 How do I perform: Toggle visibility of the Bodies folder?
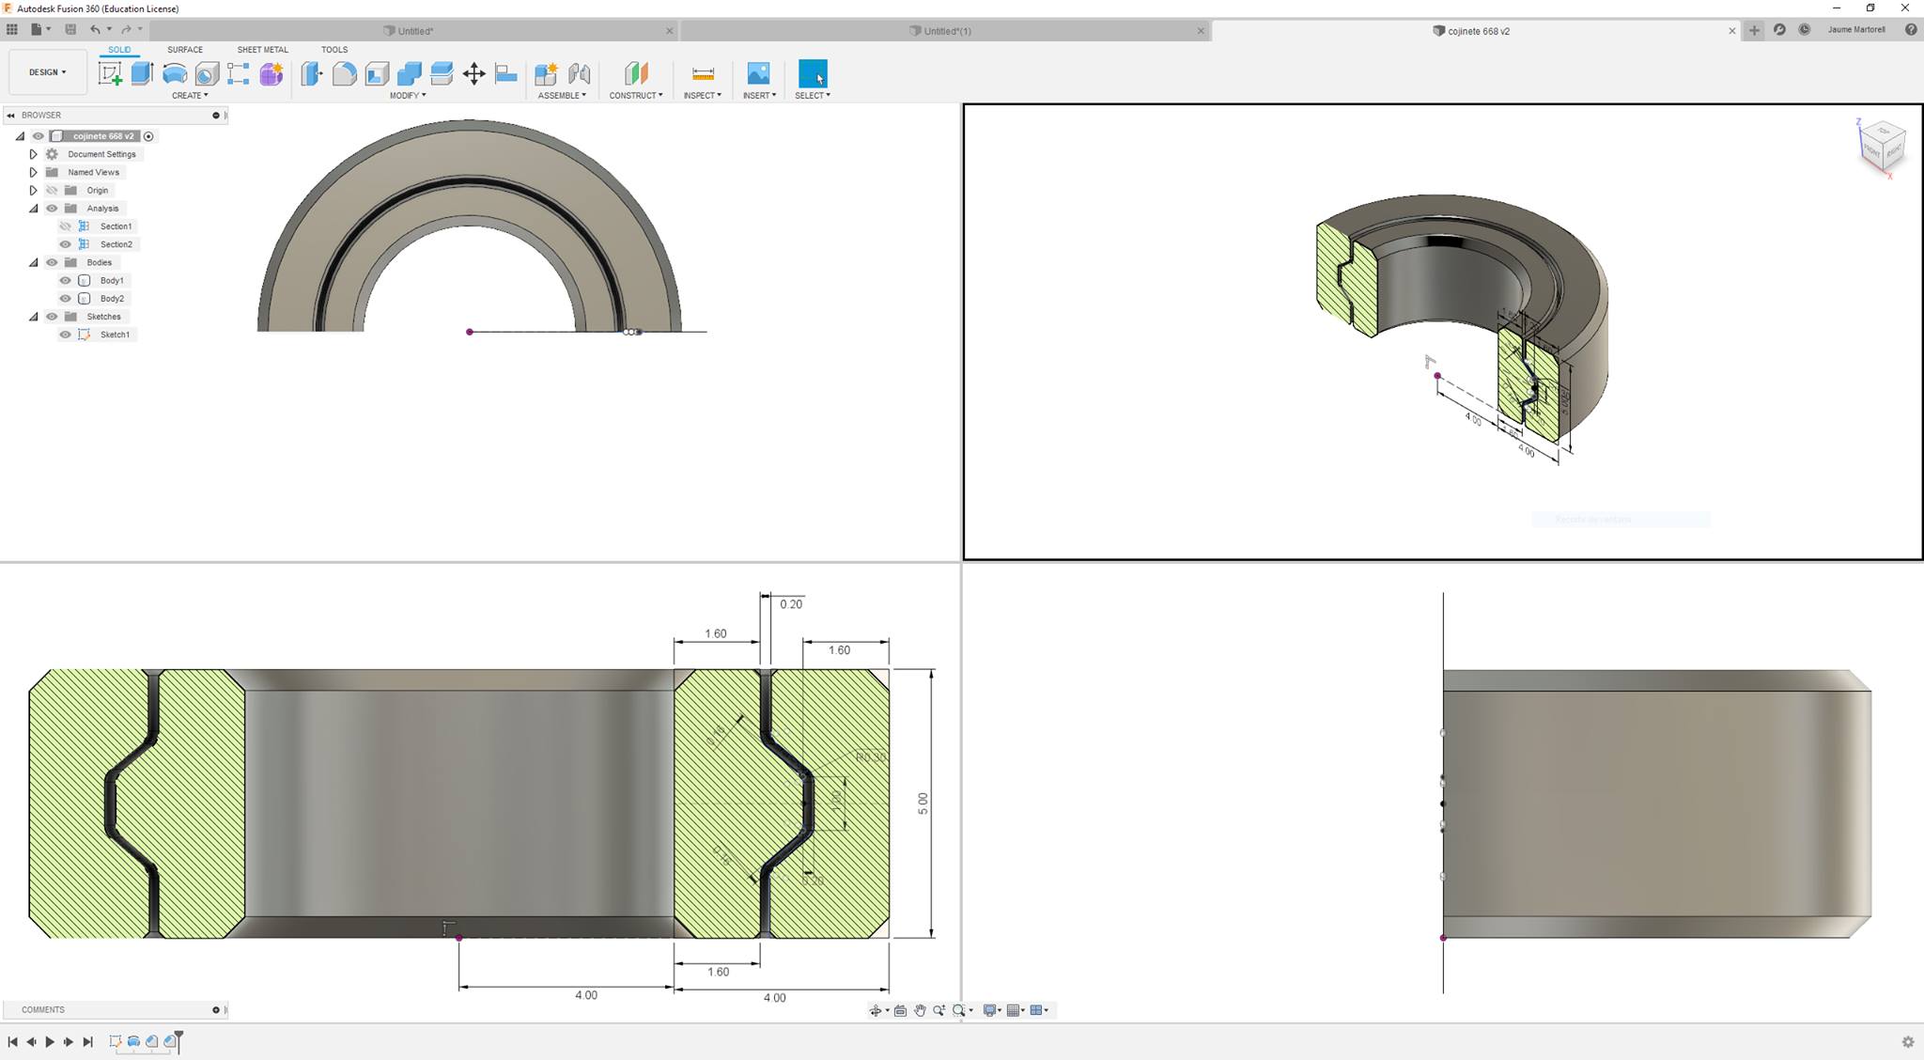click(x=52, y=262)
